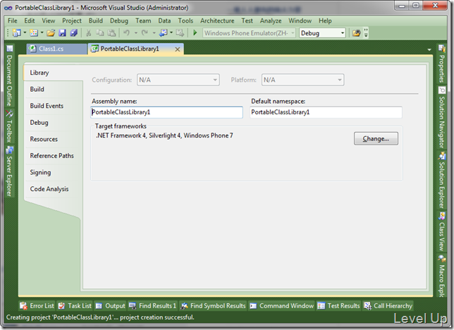This screenshot has width=454, height=330.
Task: Start debugging with the green play icon
Action: pos(195,32)
